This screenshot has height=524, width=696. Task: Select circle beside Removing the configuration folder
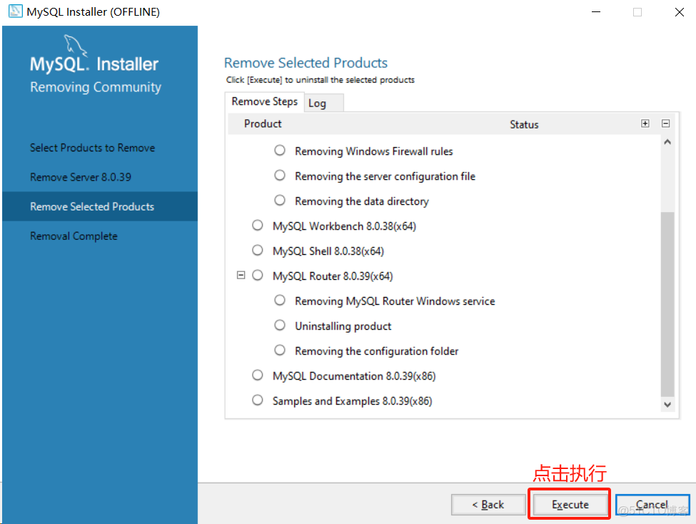point(280,351)
